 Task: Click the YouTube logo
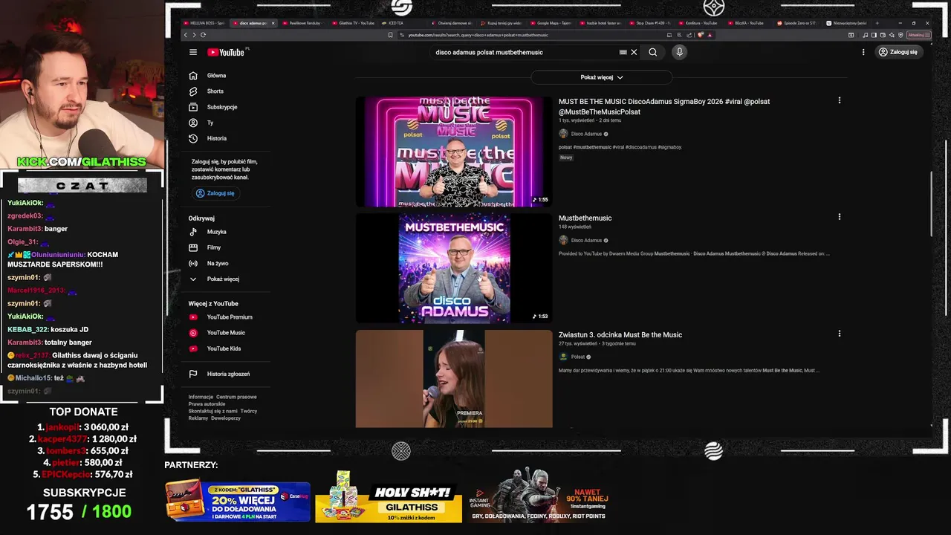point(226,52)
